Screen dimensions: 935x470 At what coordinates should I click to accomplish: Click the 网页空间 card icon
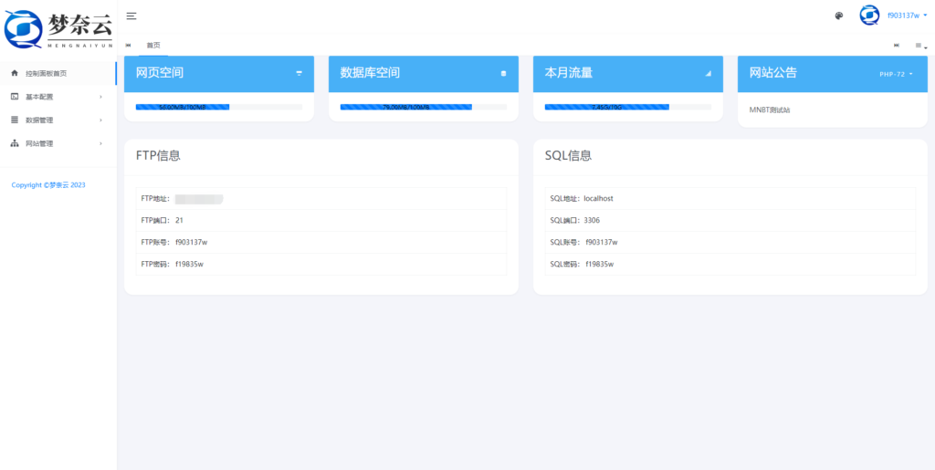[x=299, y=73]
